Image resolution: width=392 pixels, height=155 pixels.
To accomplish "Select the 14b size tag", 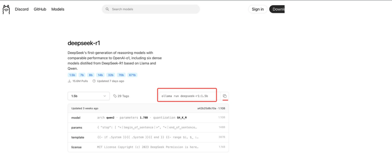I will pos(100,75).
